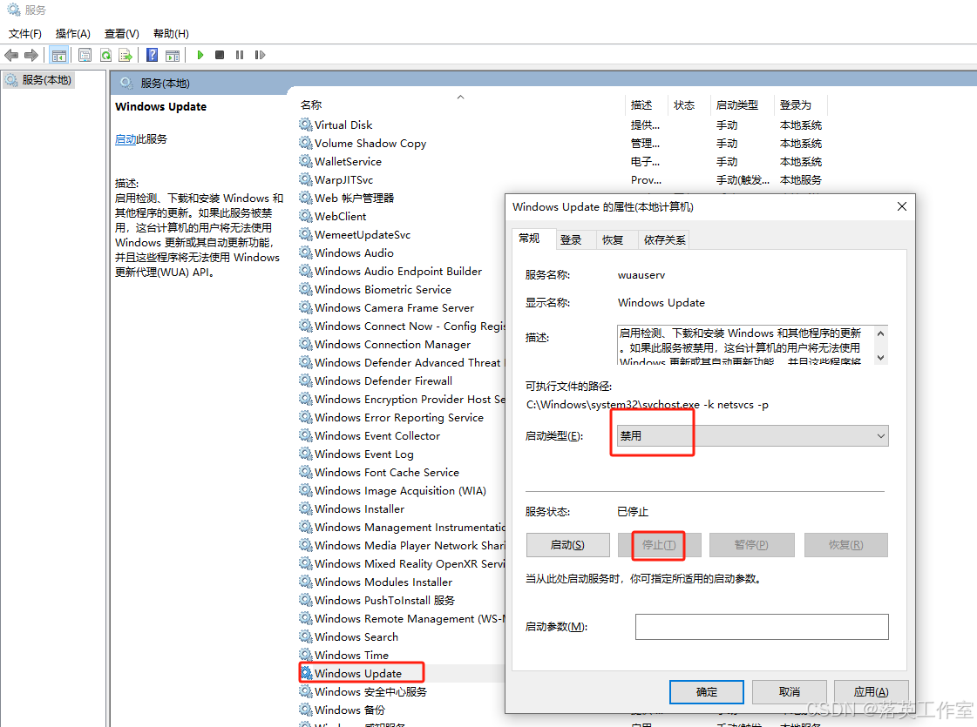Select Windows Connection Manager service
The image size is (977, 727).
pos(392,344)
